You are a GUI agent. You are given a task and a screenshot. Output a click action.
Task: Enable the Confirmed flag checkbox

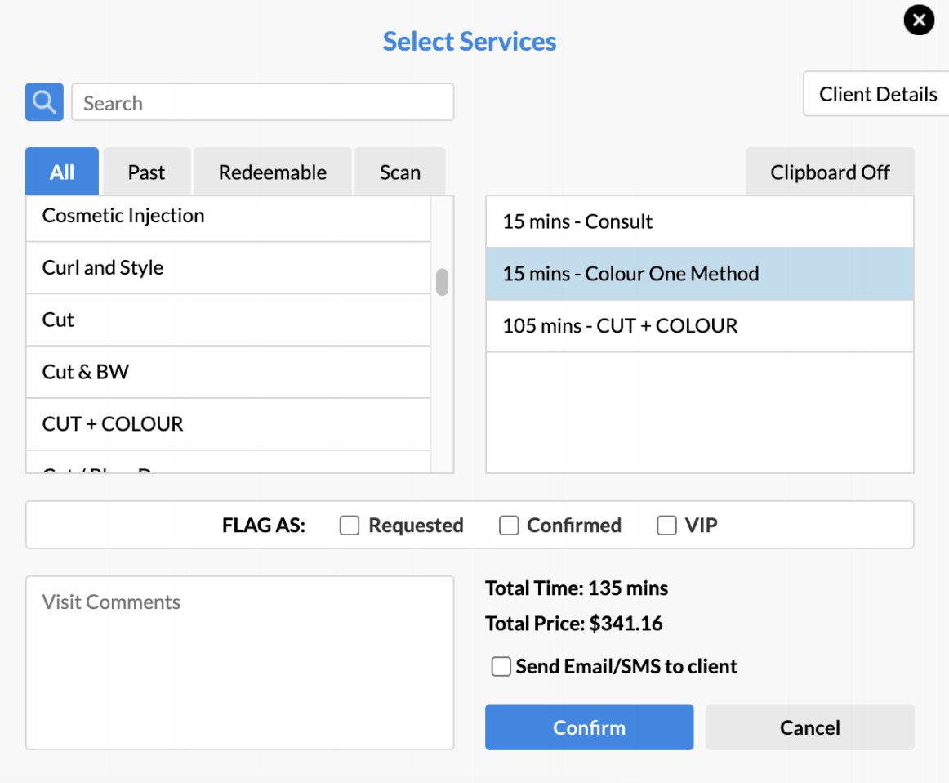[509, 526]
